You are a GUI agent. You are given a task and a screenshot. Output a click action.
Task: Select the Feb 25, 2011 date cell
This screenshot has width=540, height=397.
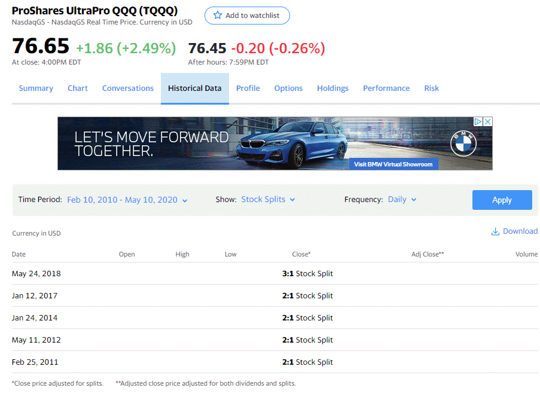click(35, 362)
